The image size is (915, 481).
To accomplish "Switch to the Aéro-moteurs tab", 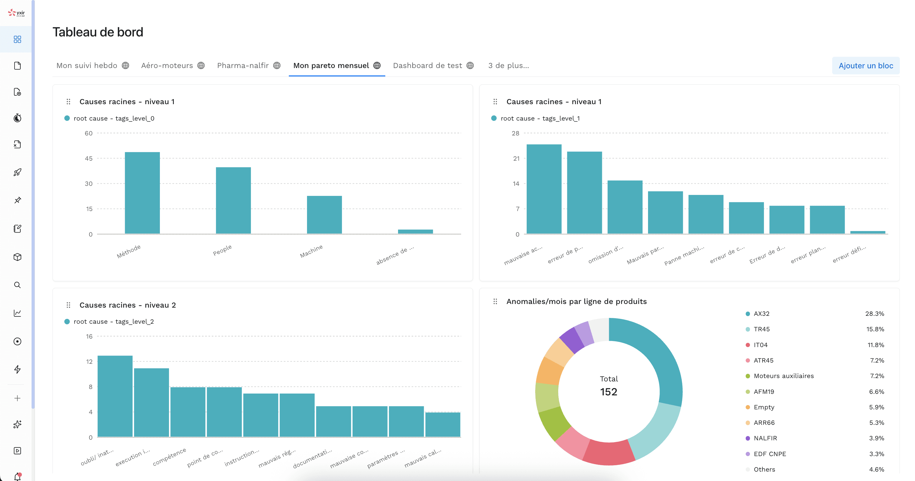I will [x=167, y=65].
